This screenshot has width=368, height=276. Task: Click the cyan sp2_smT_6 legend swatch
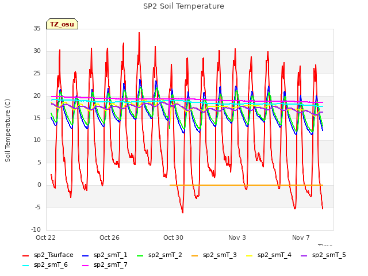(x=25, y=266)
